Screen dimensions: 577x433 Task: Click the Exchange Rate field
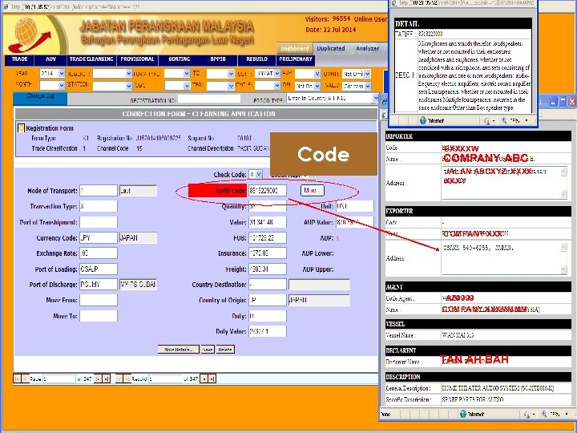(99, 253)
